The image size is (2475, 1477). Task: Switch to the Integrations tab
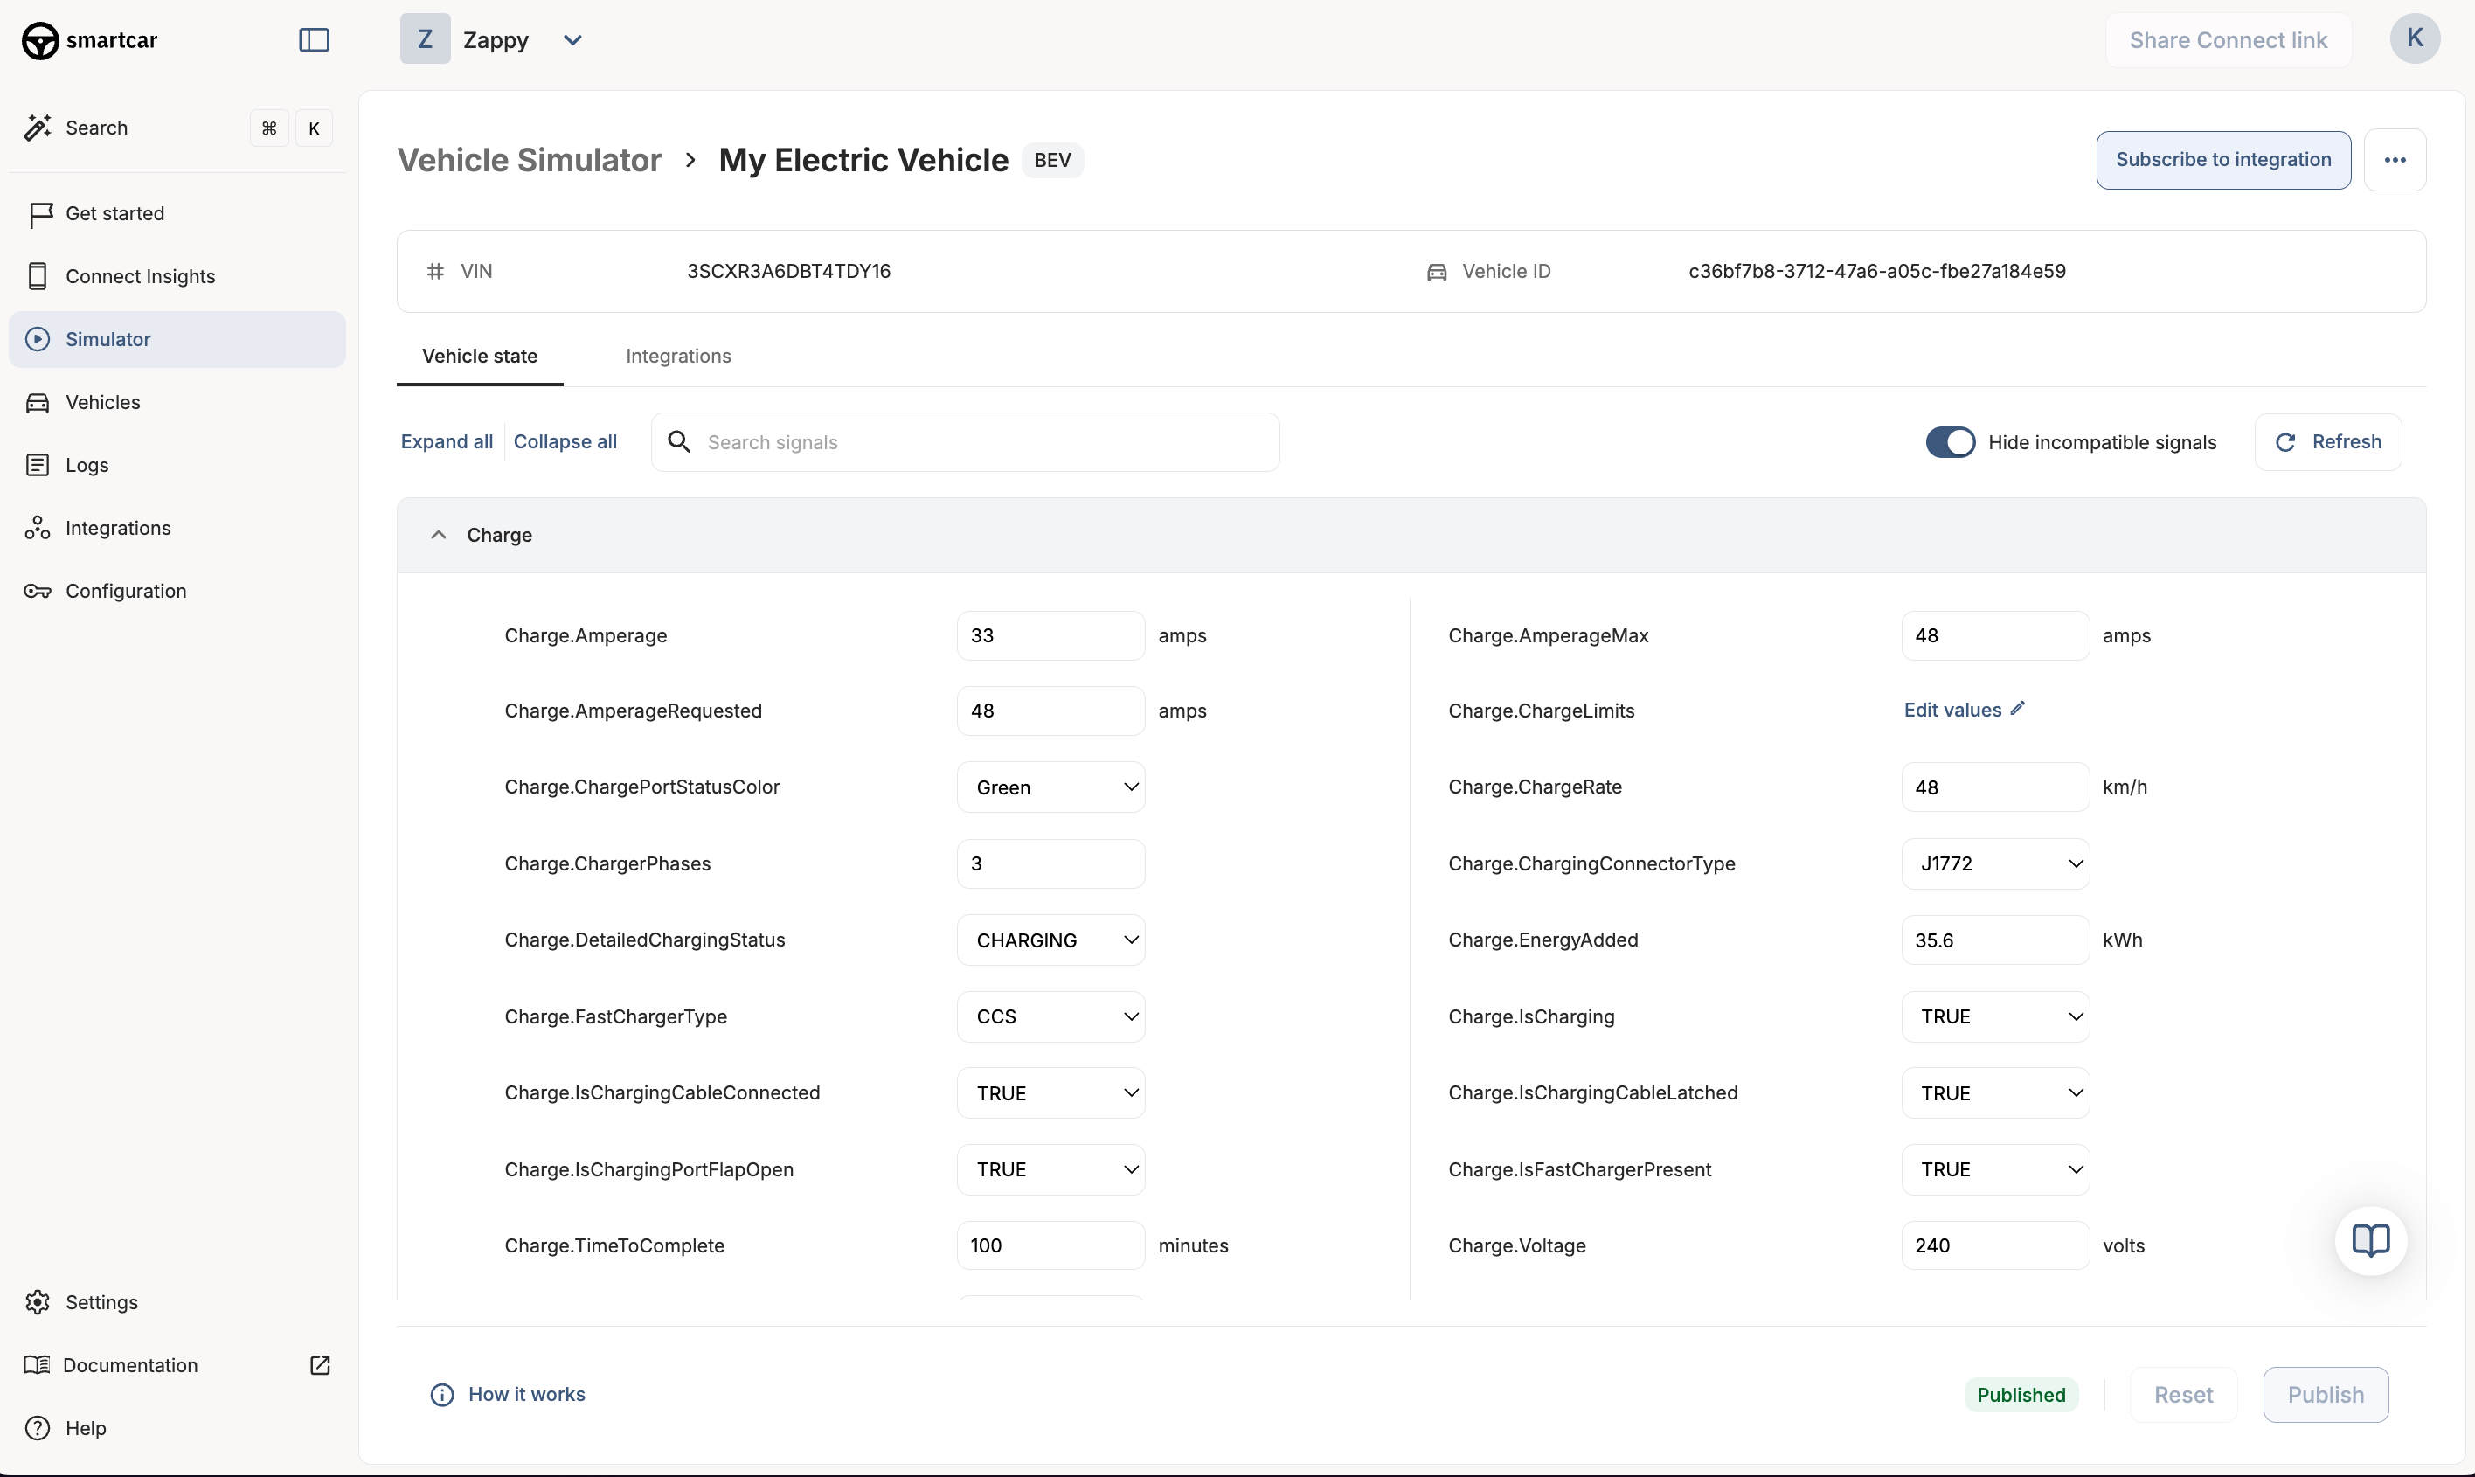coord(677,357)
